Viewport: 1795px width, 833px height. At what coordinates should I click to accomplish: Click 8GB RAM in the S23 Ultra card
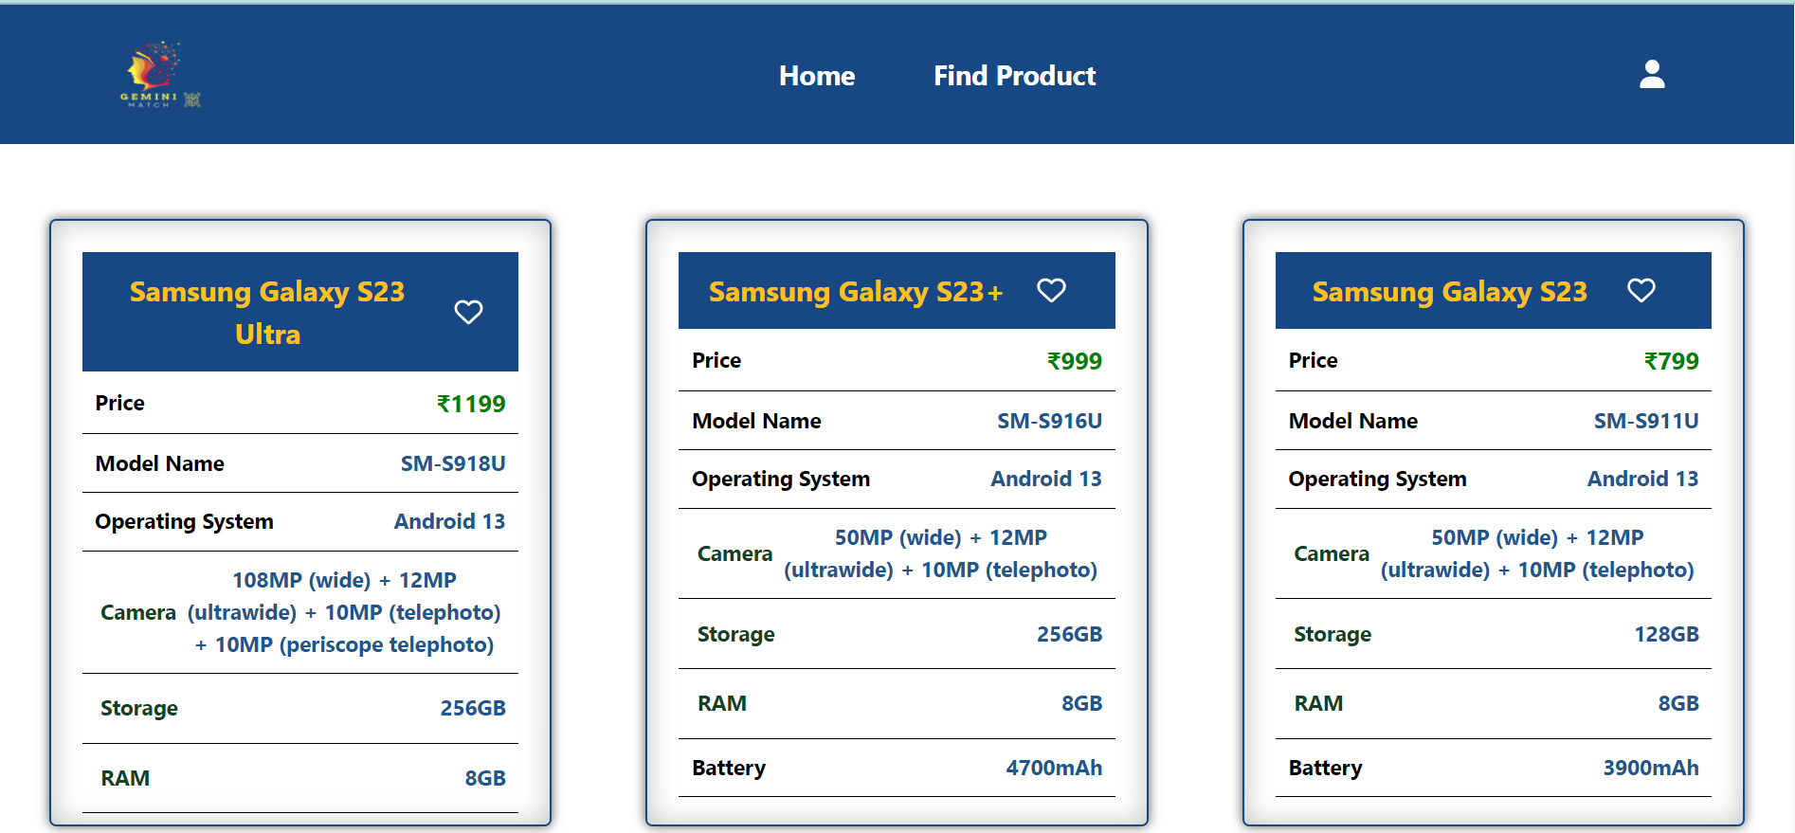[x=485, y=778]
